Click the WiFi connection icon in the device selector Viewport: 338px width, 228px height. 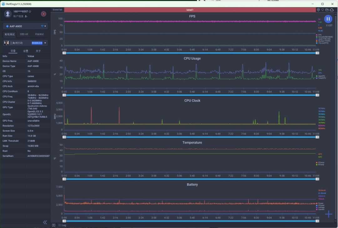click(42, 26)
